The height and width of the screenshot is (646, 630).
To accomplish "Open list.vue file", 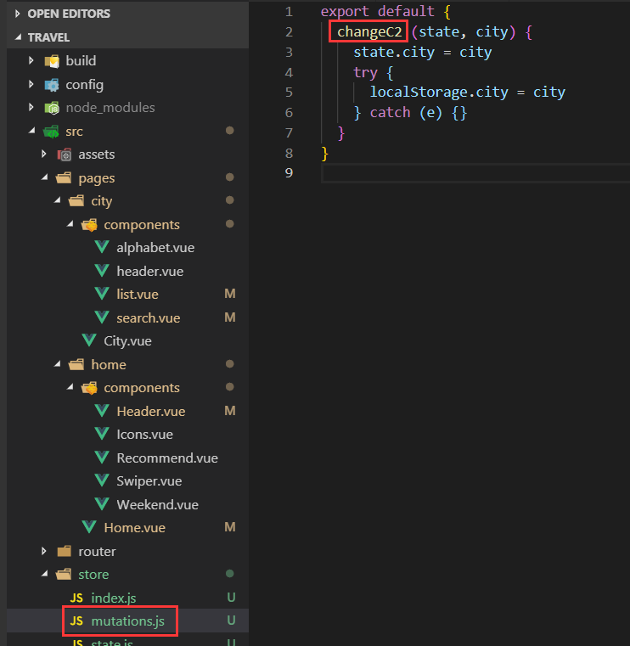I will [x=138, y=295].
